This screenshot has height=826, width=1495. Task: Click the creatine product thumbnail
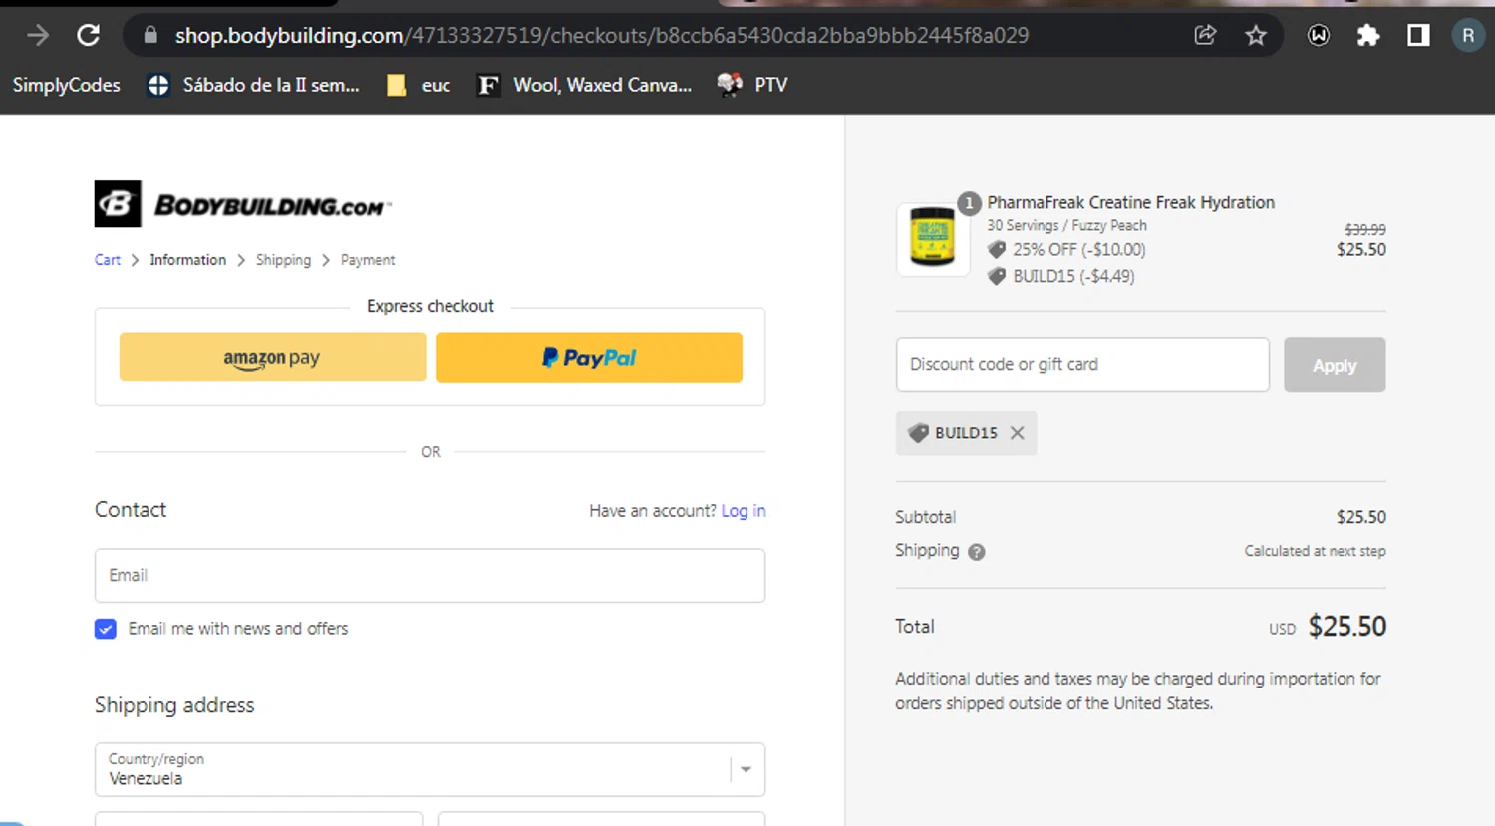point(933,239)
